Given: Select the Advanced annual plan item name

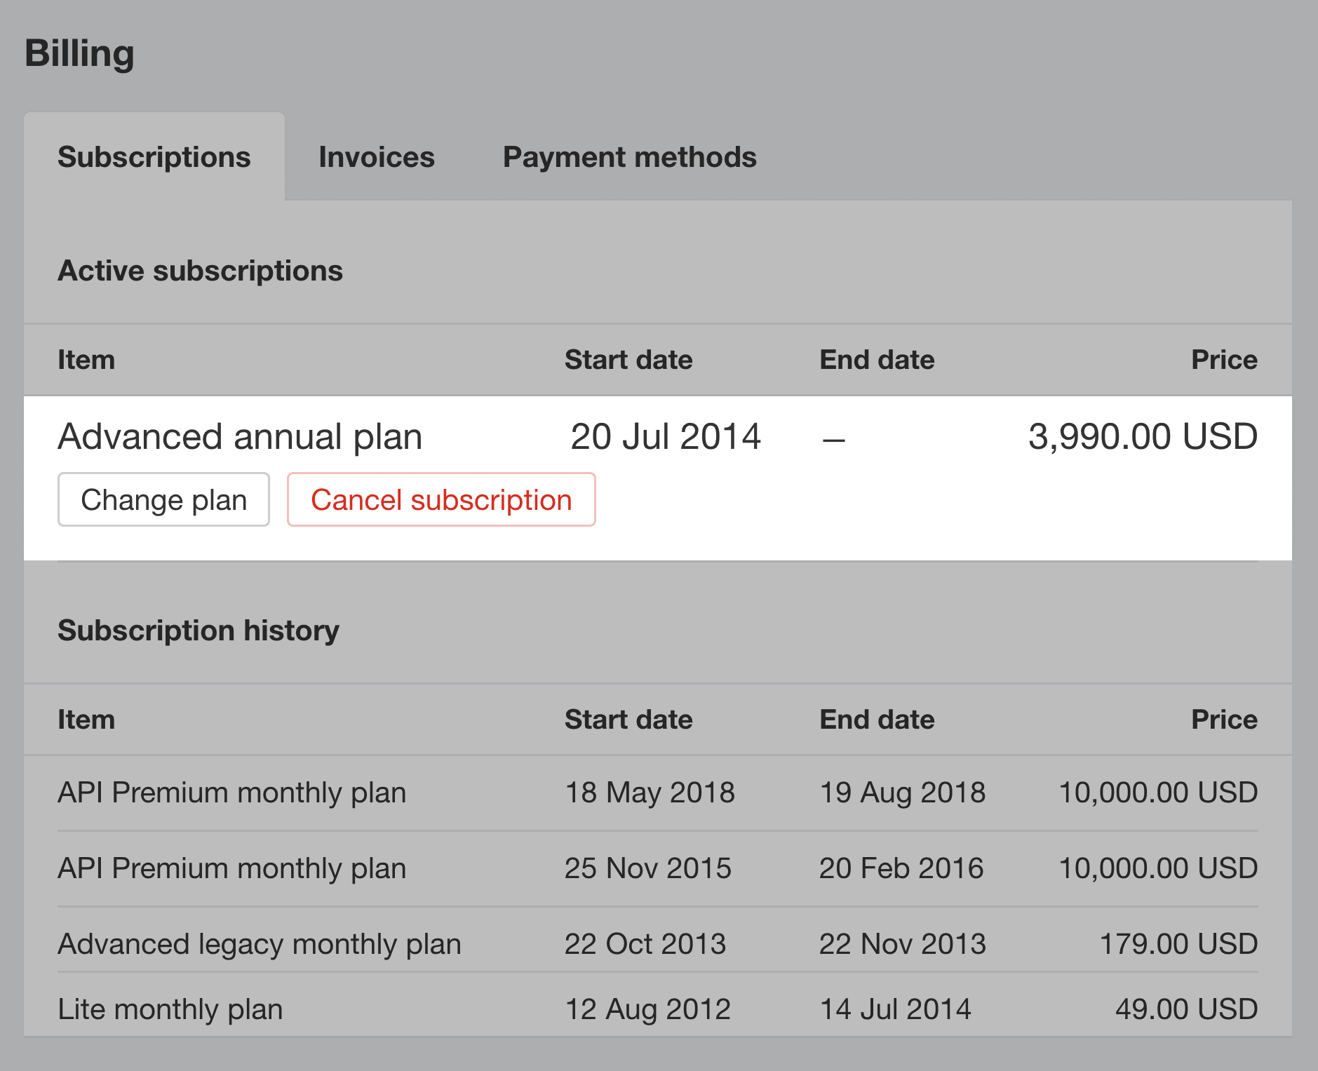Looking at the screenshot, I should [x=240, y=436].
